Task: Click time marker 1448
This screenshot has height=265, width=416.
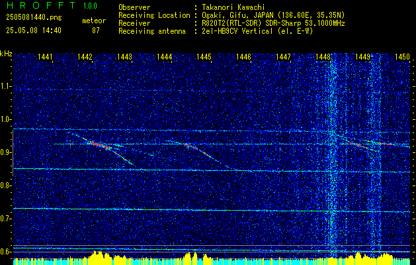Action: (323, 56)
